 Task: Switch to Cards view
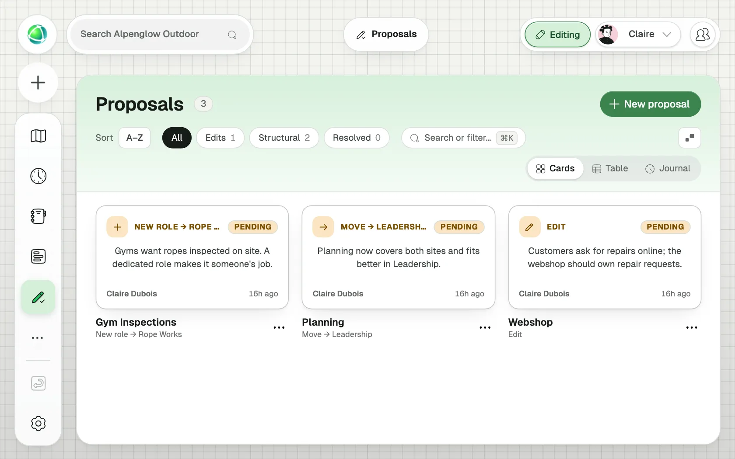pyautogui.click(x=556, y=168)
